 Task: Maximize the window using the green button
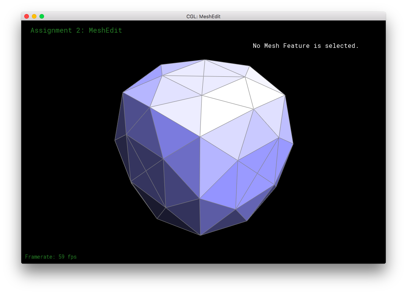click(x=42, y=16)
